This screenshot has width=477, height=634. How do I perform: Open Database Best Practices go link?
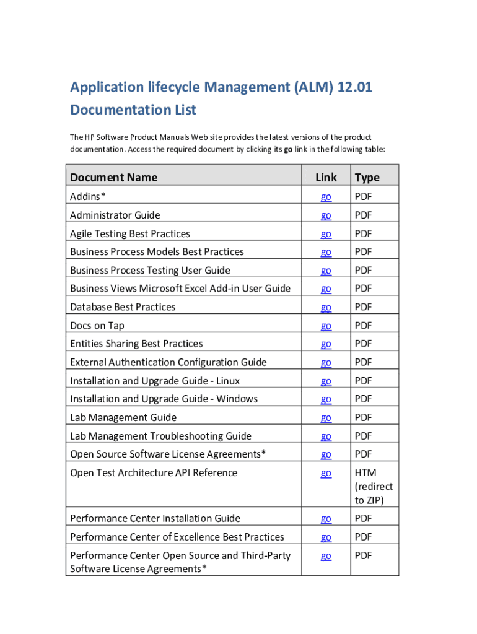(x=326, y=307)
